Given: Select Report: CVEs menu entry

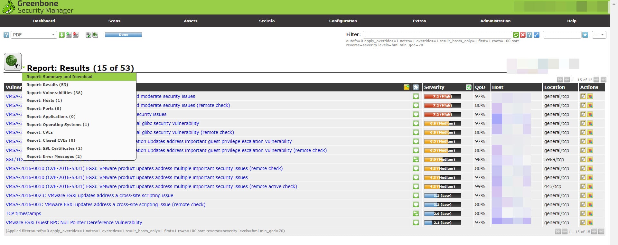Looking at the screenshot, I should (x=79, y=132).
